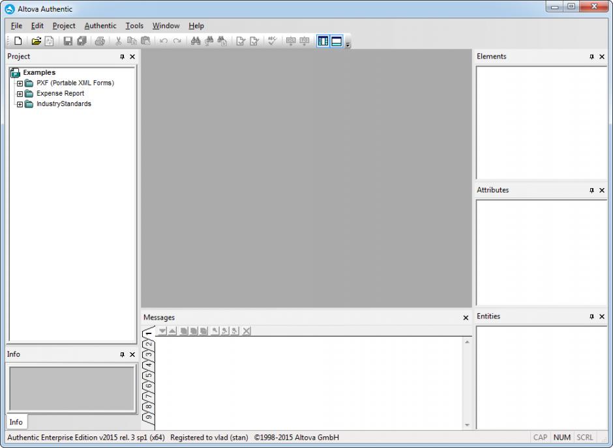Toggle the side panes layout button
Viewport: 613px width, 448px height.
(x=323, y=41)
